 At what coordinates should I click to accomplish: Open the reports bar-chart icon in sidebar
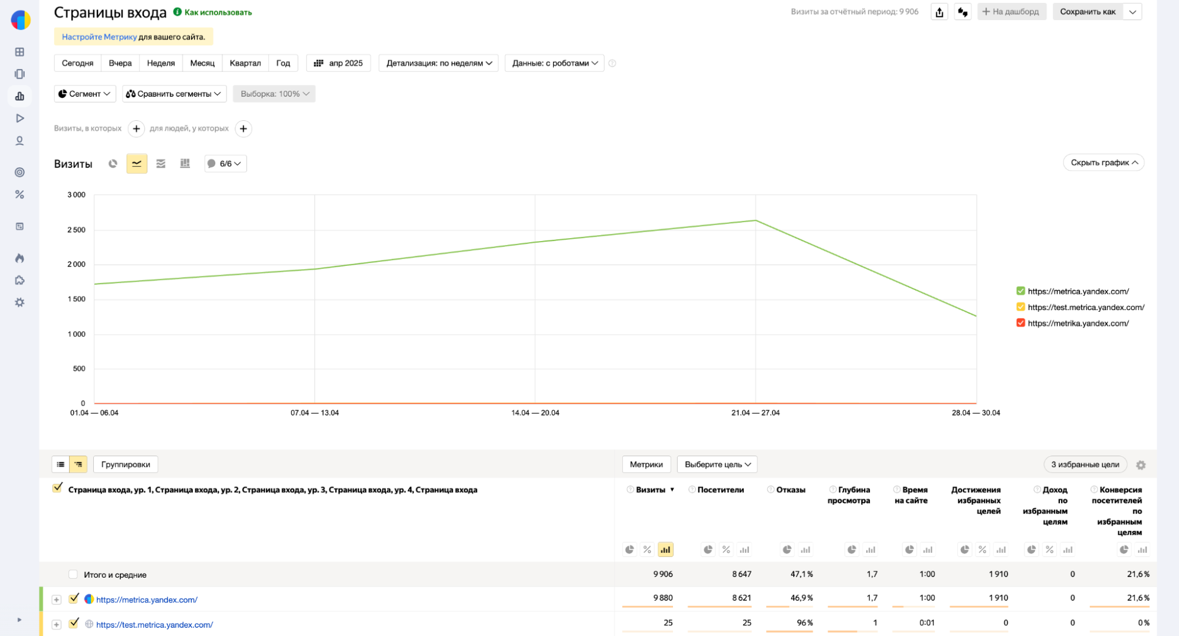(19, 96)
